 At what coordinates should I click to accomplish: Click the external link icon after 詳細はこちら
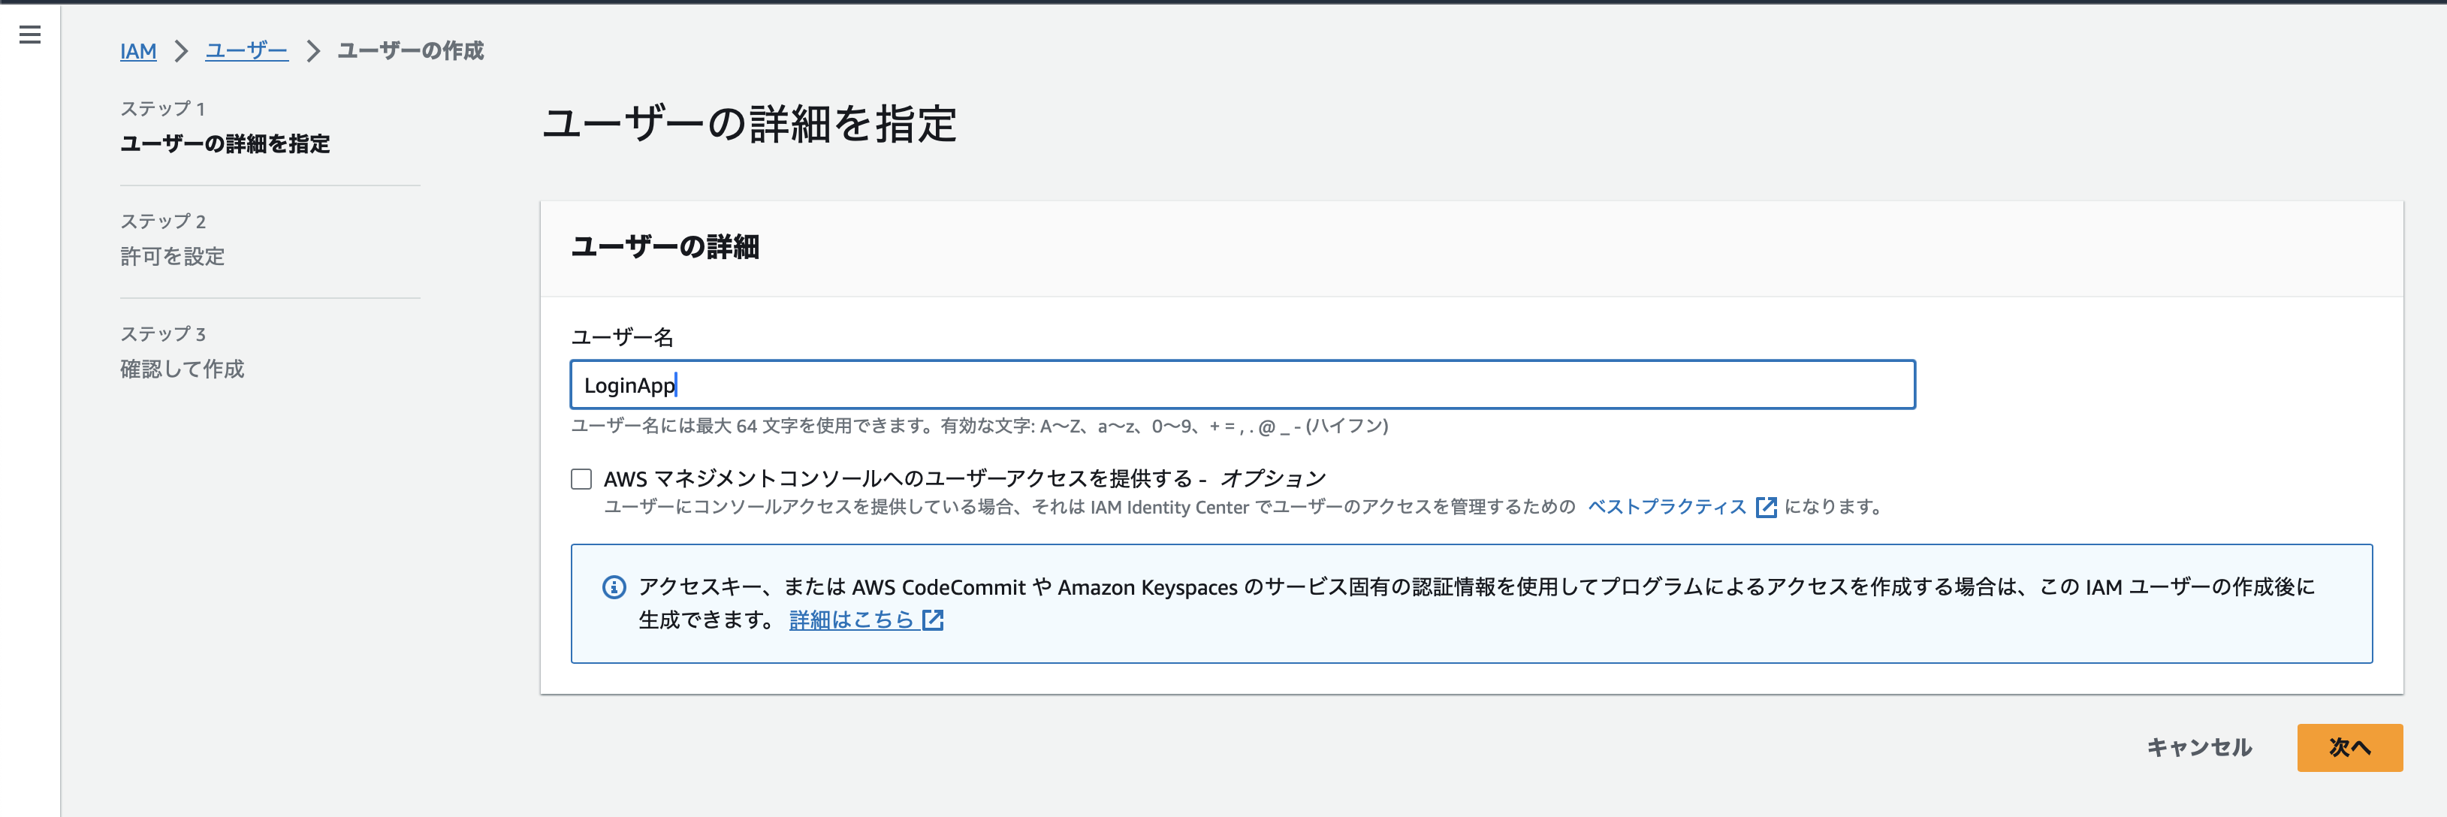(933, 620)
